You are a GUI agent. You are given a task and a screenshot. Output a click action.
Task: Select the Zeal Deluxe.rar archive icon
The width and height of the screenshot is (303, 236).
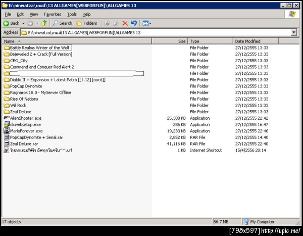tap(7, 144)
